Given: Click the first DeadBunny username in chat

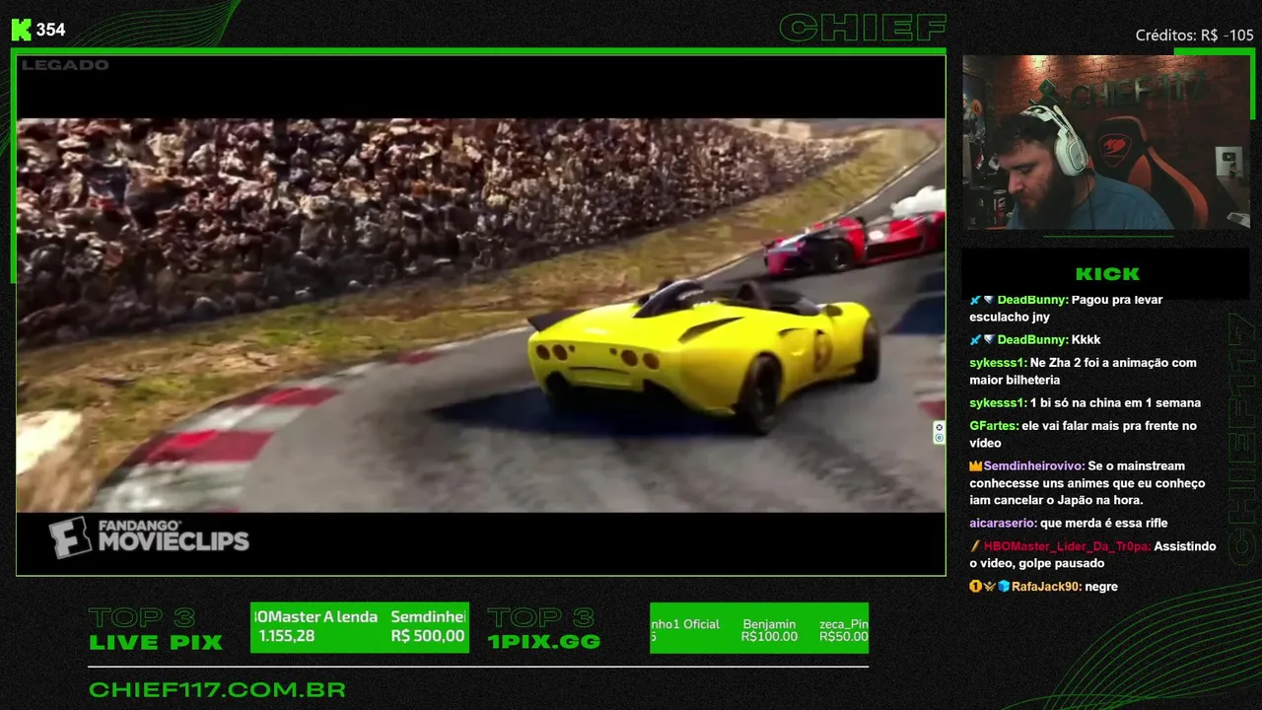Looking at the screenshot, I should coord(1032,300).
